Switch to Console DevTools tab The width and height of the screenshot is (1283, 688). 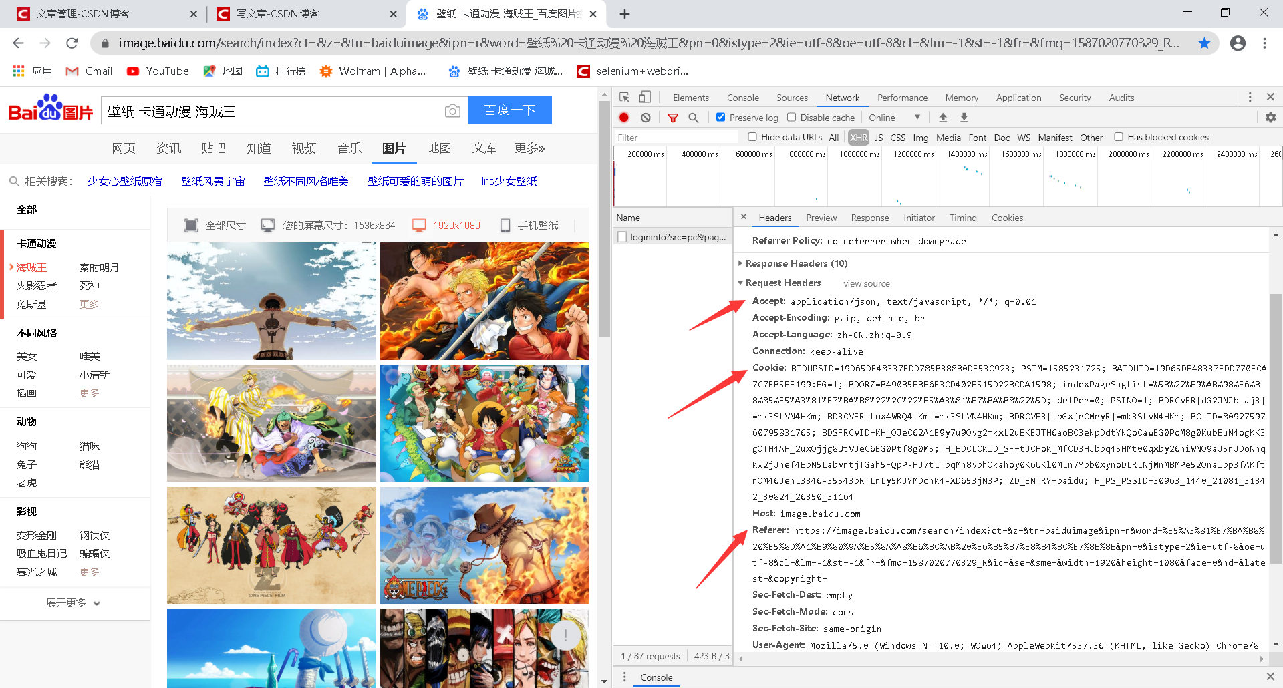click(742, 98)
